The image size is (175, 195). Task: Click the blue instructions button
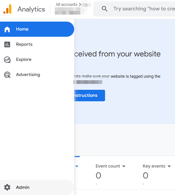pos(90,95)
